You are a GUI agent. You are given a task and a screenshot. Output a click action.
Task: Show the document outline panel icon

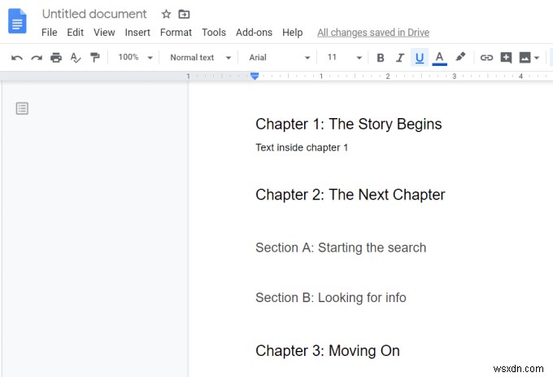point(22,108)
